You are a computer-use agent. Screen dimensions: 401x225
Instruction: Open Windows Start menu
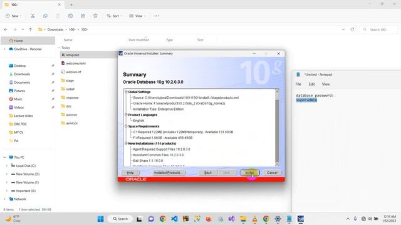100,219
